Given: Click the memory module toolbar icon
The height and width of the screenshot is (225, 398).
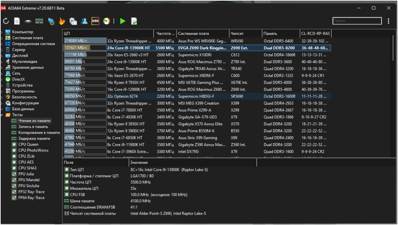Looking at the screenshot, I should pyautogui.click(x=39, y=21).
